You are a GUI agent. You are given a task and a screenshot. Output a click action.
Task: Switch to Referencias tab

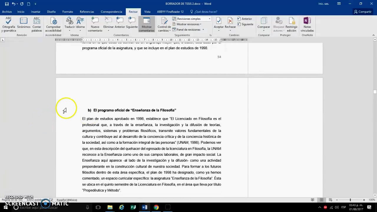point(87,12)
